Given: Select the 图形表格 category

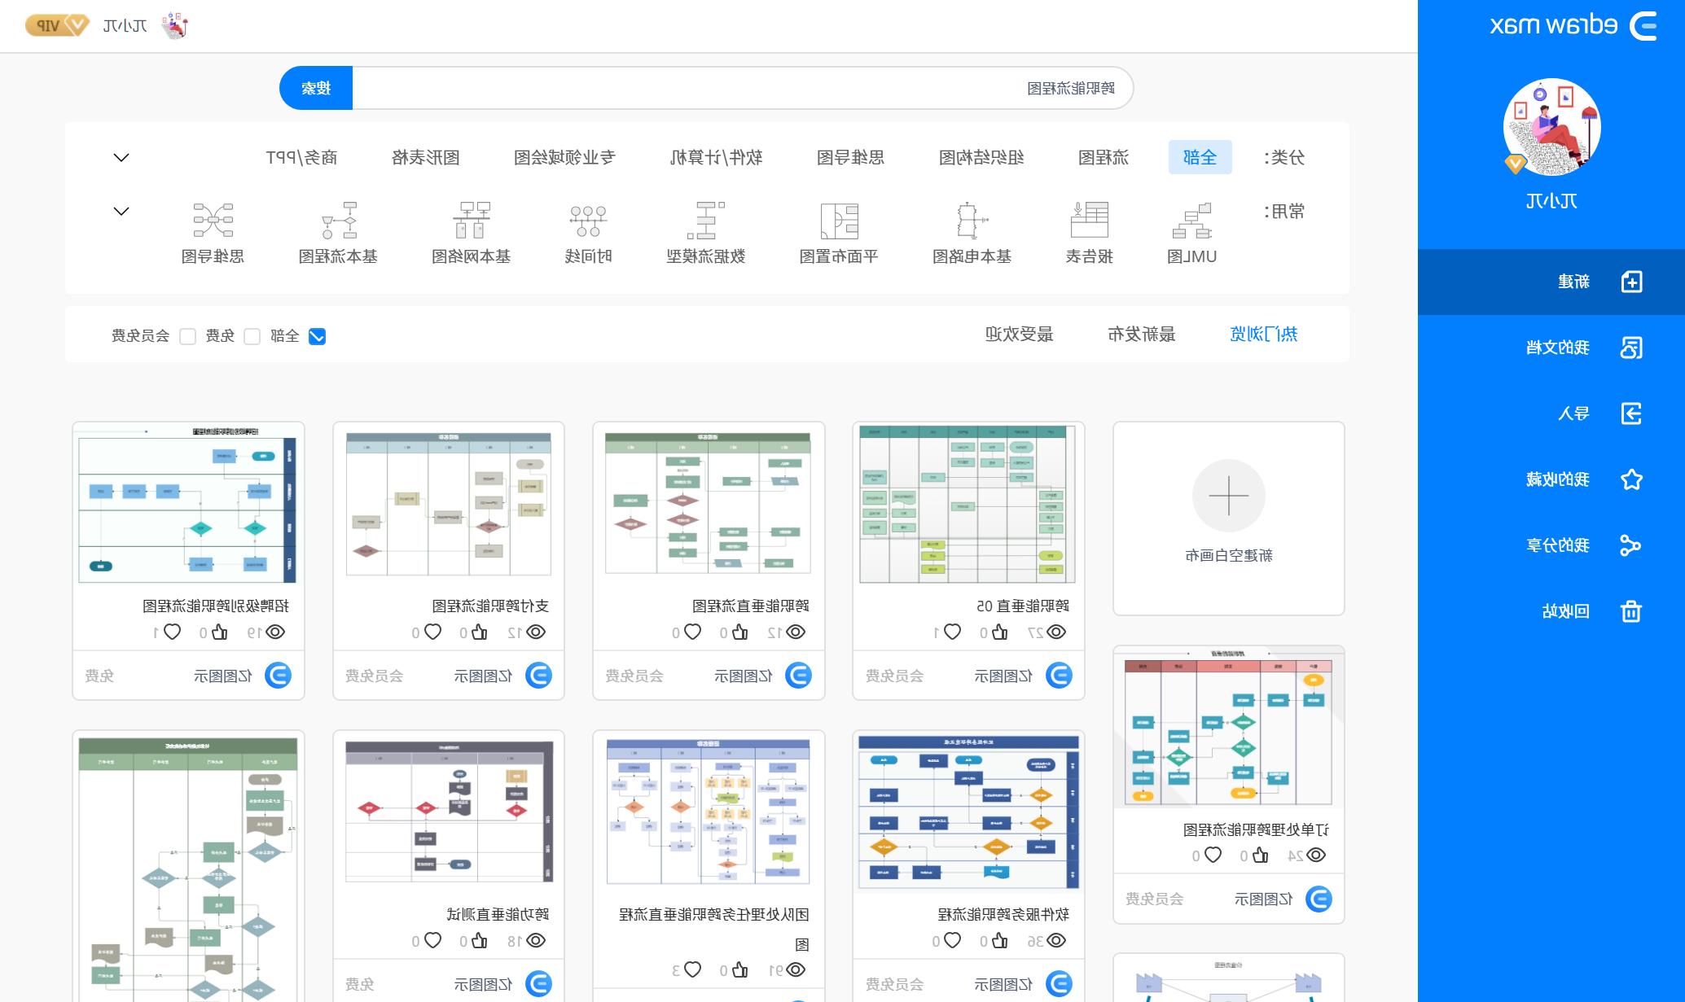Looking at the screenshot, I should 426,157.
